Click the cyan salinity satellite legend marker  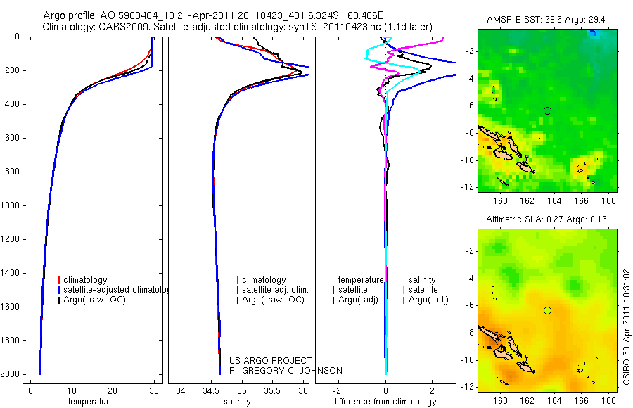pos(404,290)
